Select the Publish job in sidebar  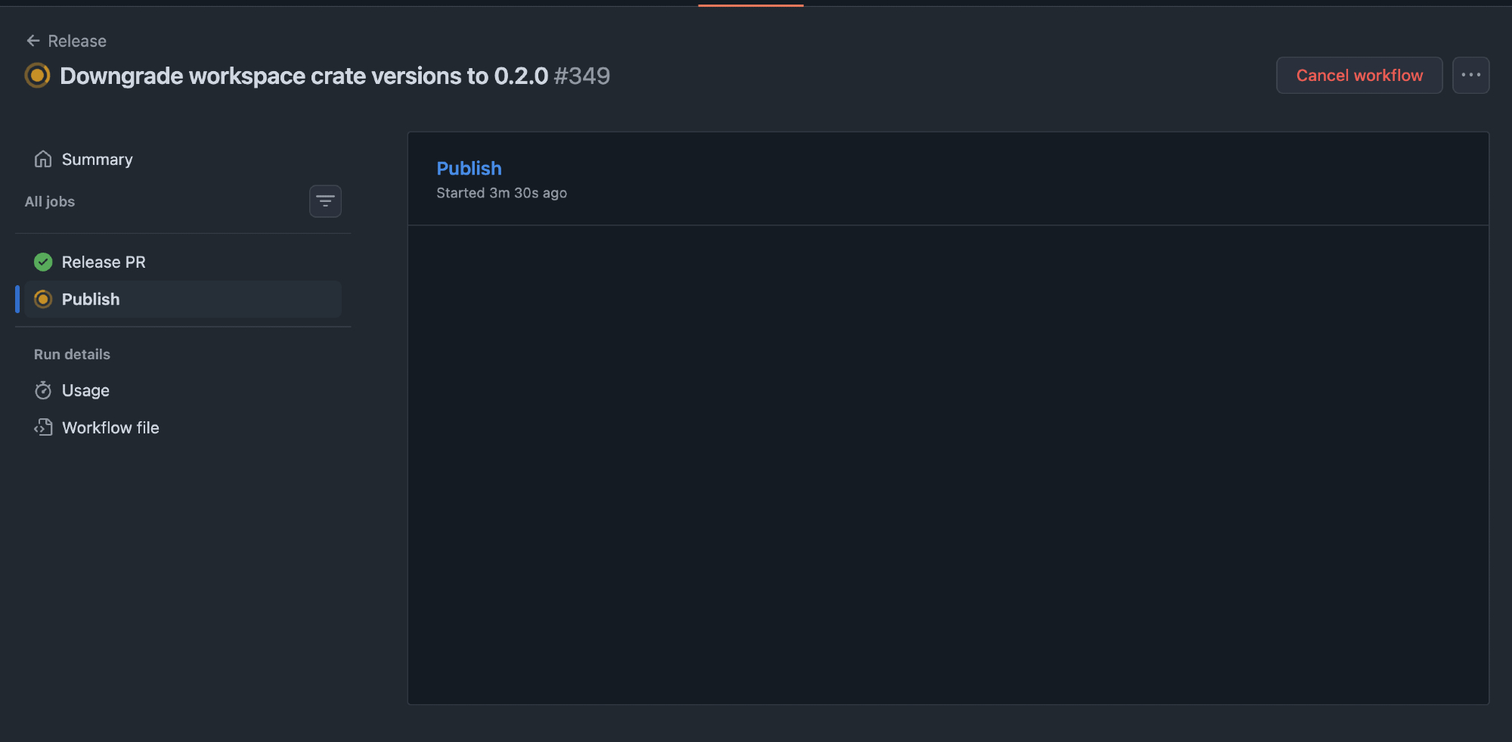[91, 300]
